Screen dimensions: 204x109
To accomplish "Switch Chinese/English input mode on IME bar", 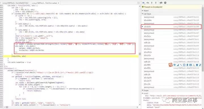I will [175, 65].
